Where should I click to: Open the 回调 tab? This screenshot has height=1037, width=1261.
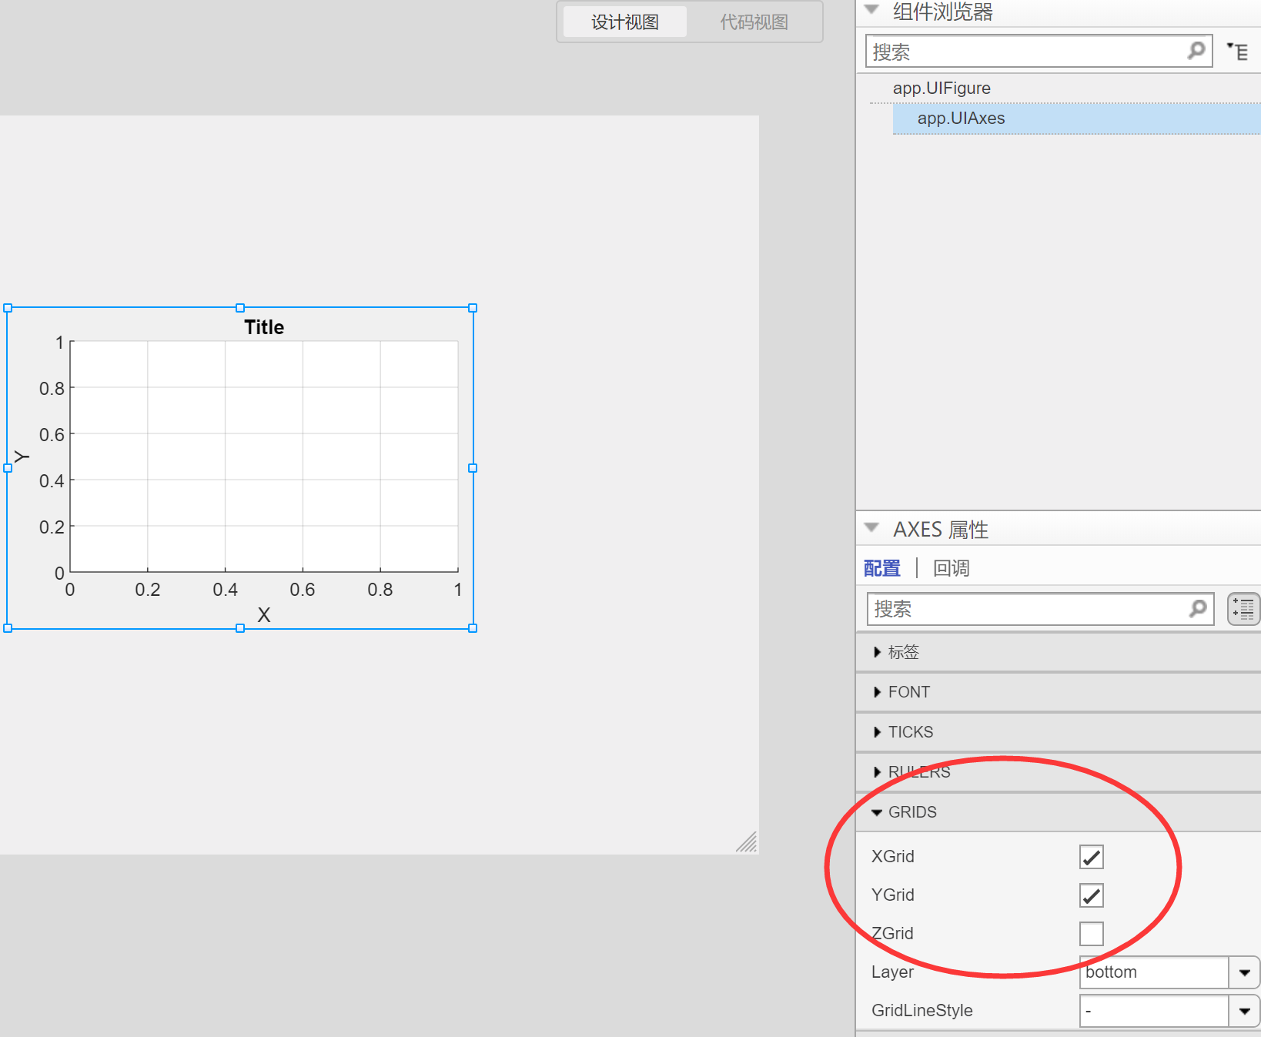coord(951,567)
